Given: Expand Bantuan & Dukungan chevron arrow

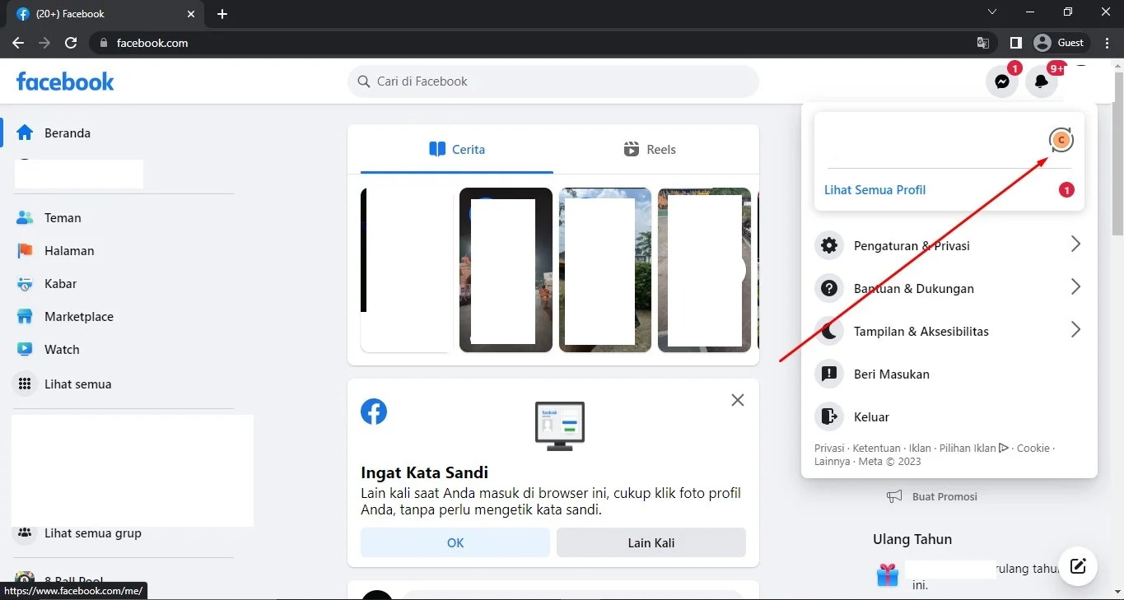Looking at the screenshot, I should tap(1075, 287).
